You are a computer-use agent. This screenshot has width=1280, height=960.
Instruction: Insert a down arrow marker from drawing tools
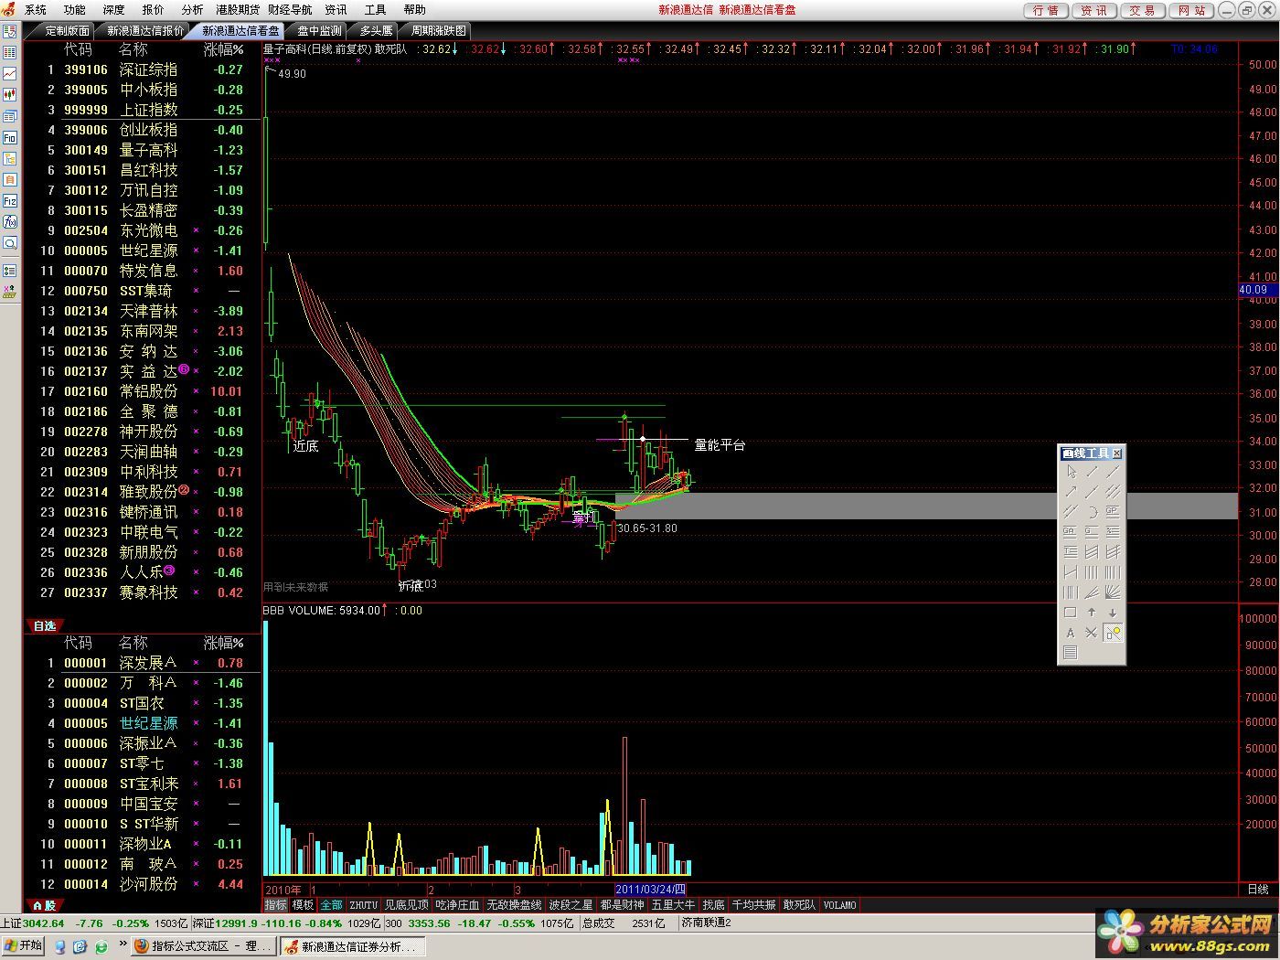[1113, 613]
